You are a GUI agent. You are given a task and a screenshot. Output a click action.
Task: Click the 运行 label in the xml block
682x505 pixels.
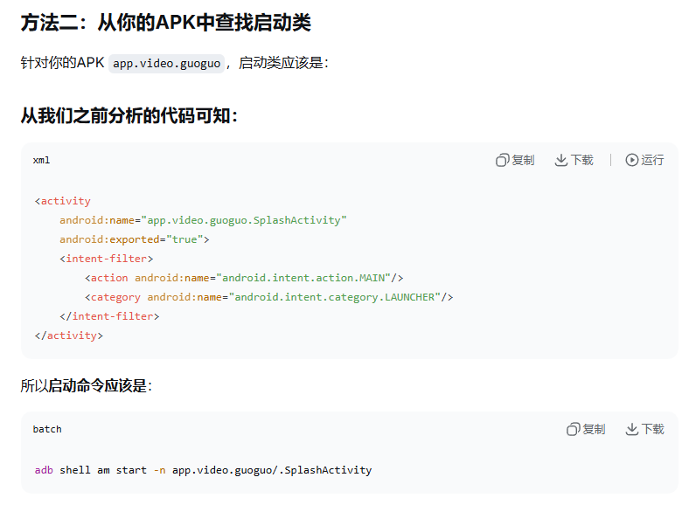point(652,160)
